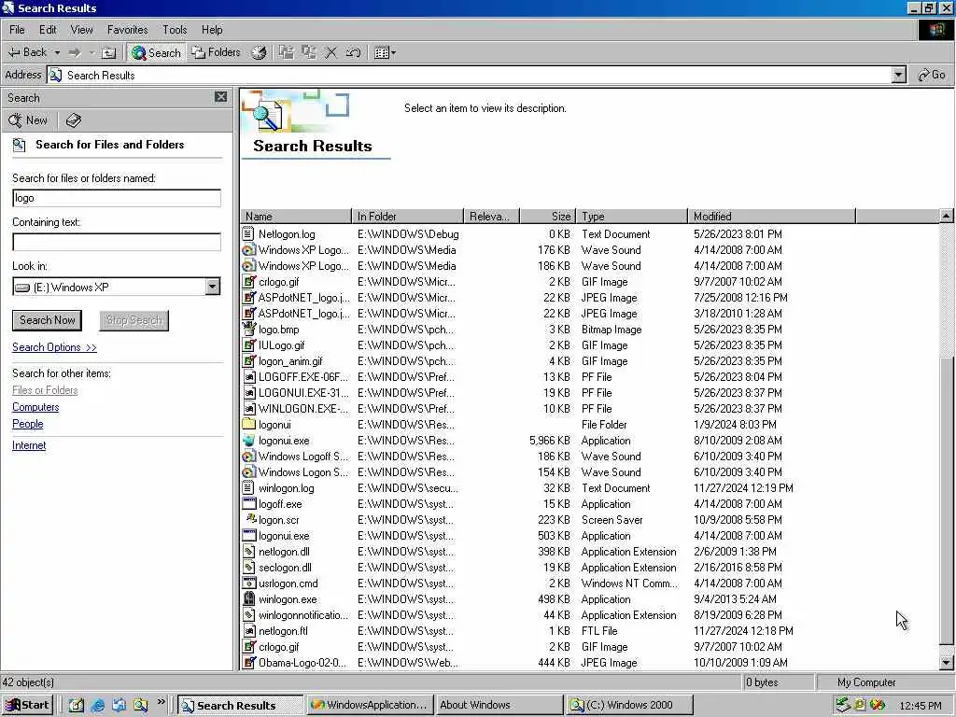The width and height of the screenshot is (956, 717).
Task: Click the Move To toolbar icon
Action: click(x=286, y=52)
